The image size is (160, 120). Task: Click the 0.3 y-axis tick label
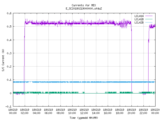tap(9, 53)
